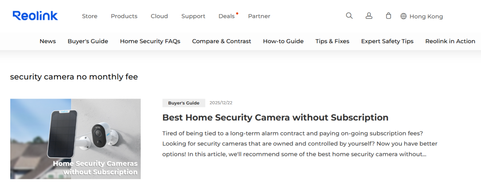Open the search magnifier icon

(x=349, y=16)
